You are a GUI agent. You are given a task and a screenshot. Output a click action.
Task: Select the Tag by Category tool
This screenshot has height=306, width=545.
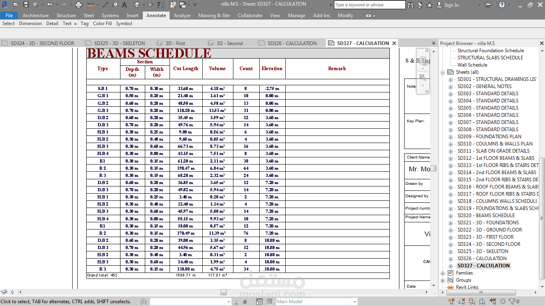click(x=115, y=5)
